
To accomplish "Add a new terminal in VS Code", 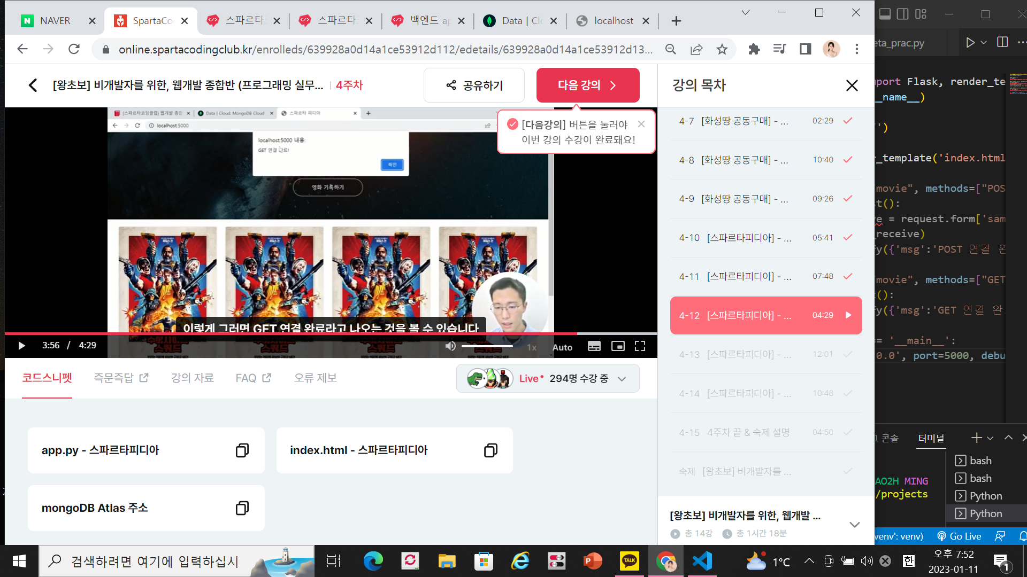I will tap(976, 438).
